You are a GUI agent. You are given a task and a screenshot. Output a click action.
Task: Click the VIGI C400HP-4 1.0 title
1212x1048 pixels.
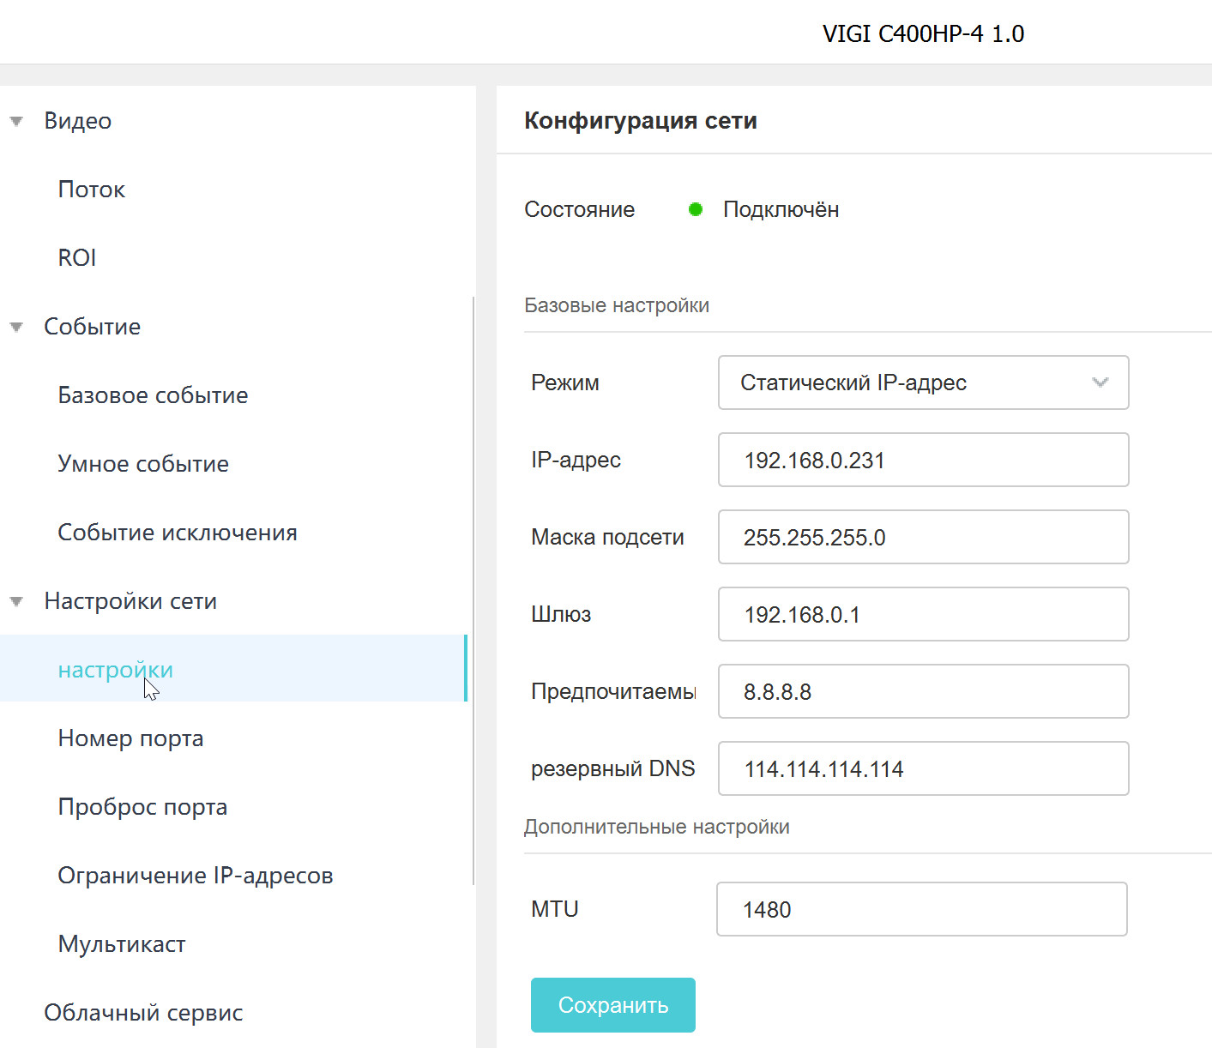924,33
